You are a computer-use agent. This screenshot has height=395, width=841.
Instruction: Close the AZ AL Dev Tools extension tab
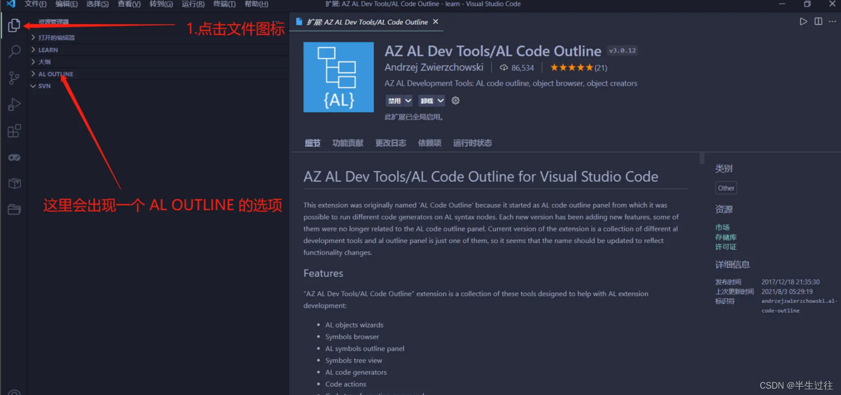click(x=435, y=22)
